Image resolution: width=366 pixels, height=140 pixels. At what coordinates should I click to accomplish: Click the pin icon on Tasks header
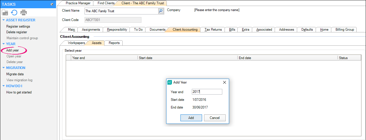point(52,4)
